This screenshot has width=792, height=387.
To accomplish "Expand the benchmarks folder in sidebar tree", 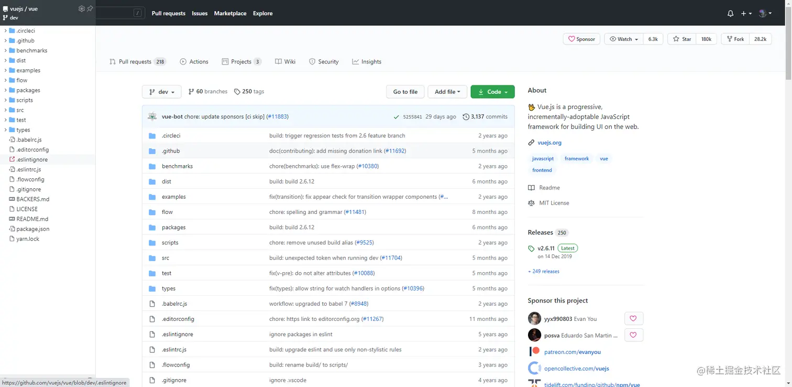I will tap(5, 51).
